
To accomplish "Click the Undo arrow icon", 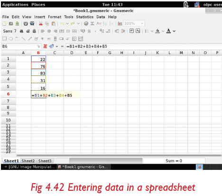I will click(x=62, y=24).
